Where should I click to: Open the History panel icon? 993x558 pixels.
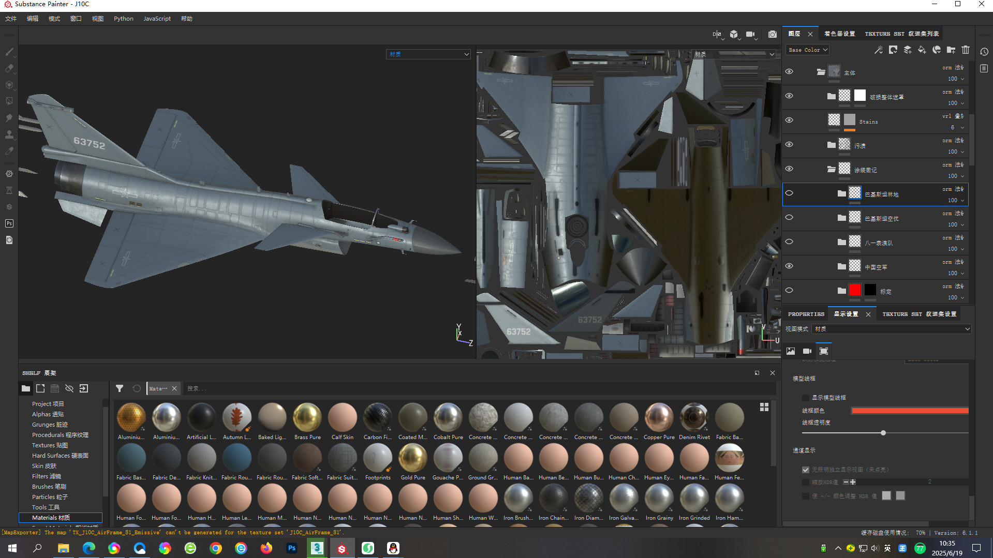click(x=984, y=52)
